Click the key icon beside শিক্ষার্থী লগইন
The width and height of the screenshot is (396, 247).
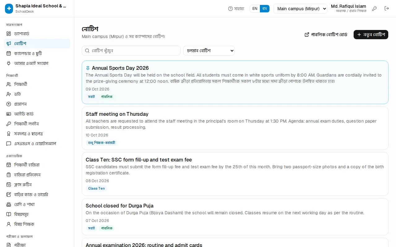(9, 124)
